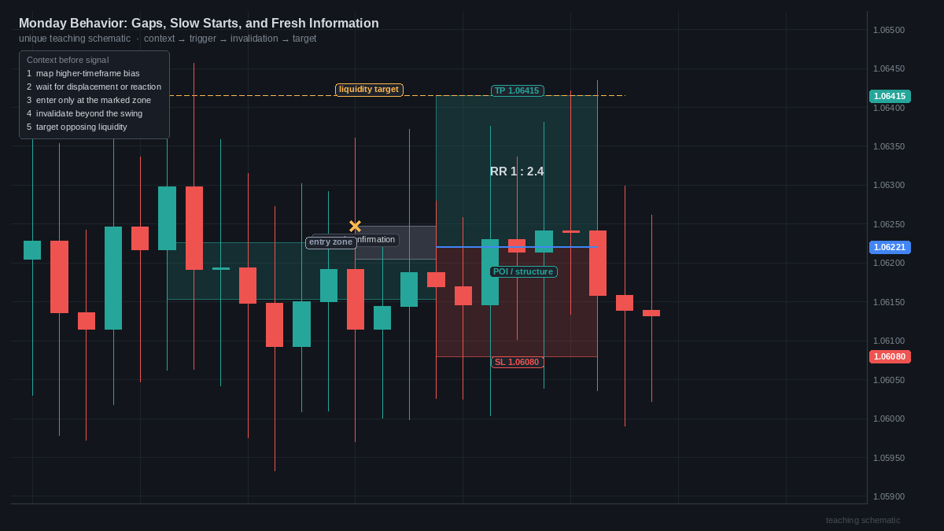The height and width of the screenshot is (531, 944).
Task: Click step 3 enter only at marked zone
Action: (x=89, y=100)
